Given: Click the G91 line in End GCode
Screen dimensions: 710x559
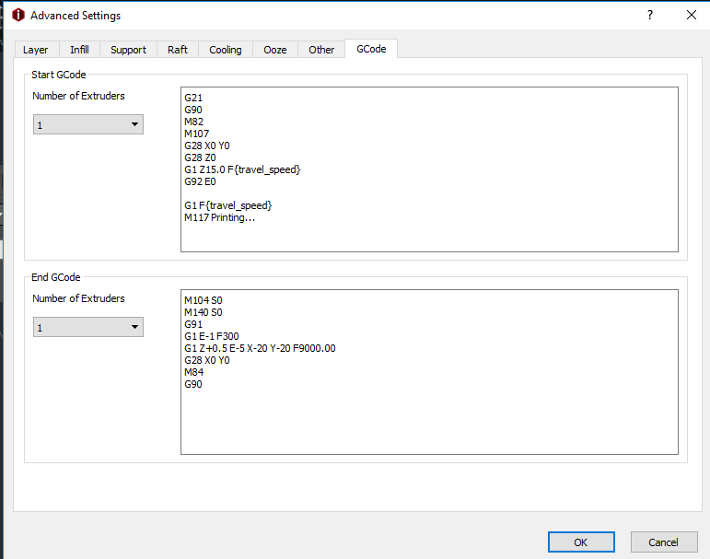Looking at the screenshot, I should (x=193, y=324).
